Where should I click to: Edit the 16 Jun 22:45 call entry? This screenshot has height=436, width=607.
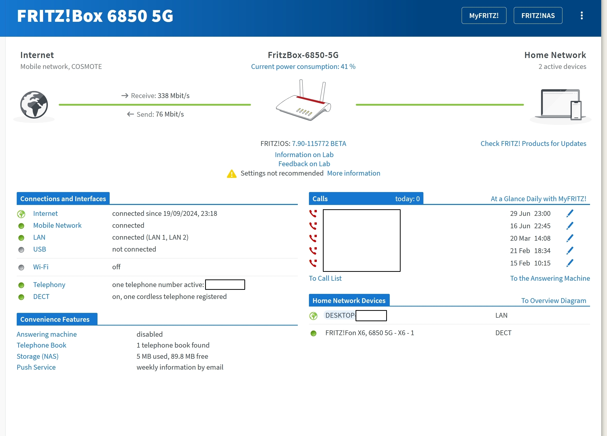pos(570,226)
